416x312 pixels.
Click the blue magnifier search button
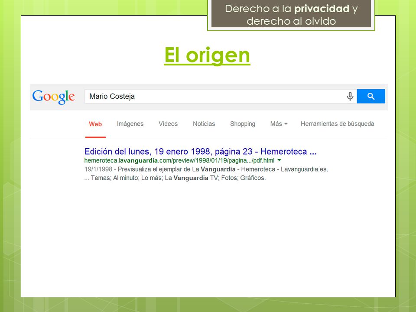pos(371,96)
